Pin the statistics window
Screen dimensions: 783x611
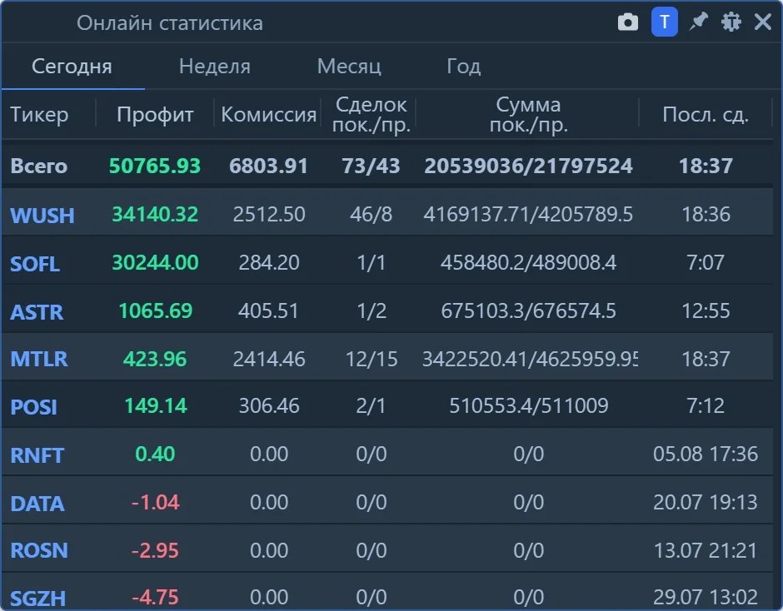(698, 22)
